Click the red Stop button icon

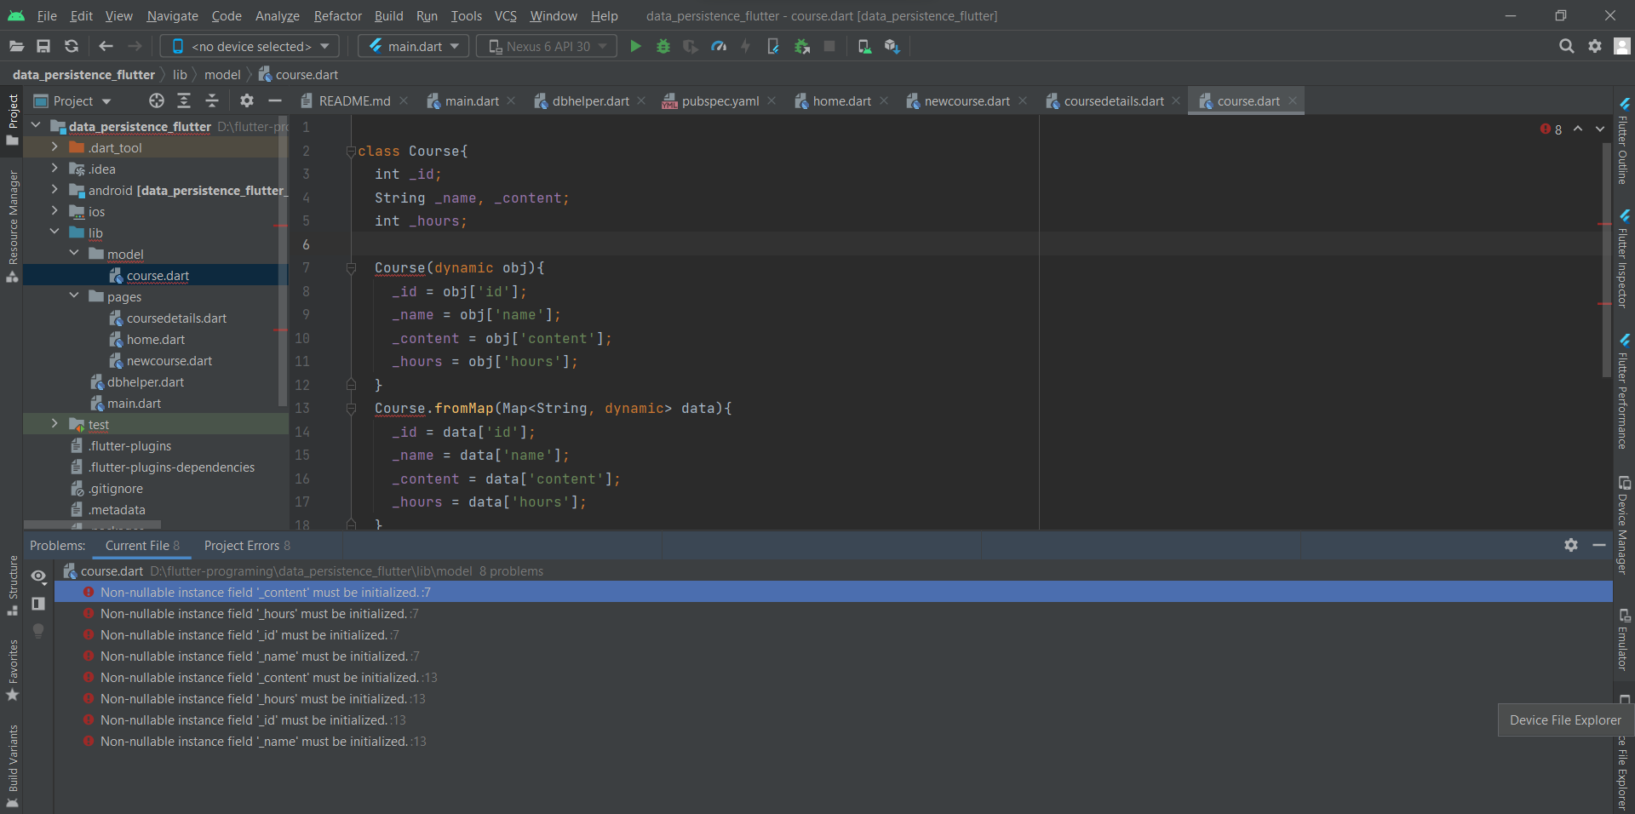pos(829,46)
